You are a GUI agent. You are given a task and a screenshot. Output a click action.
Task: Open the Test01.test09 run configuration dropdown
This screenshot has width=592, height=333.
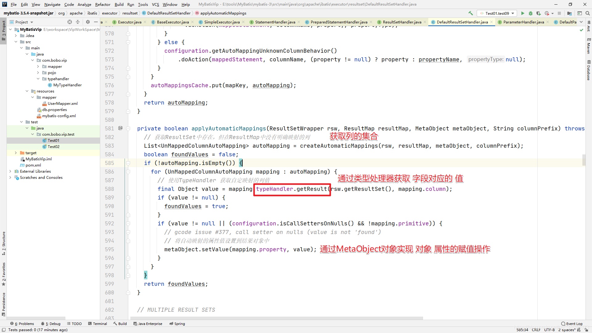(497, 13)
